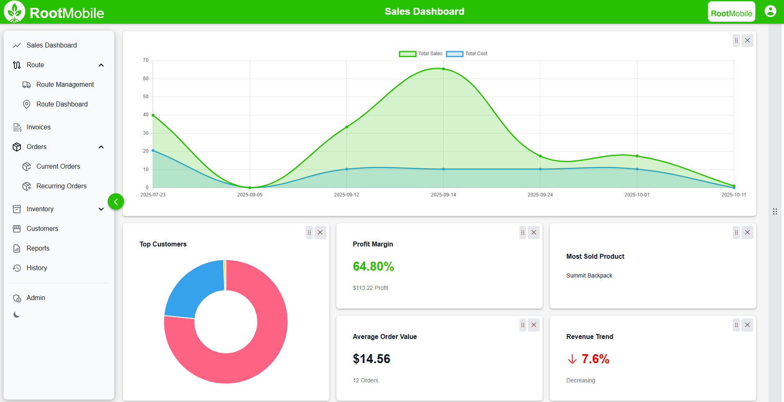
Task: Toggle Total Sales series in chart legend
Action: point(420,54)
